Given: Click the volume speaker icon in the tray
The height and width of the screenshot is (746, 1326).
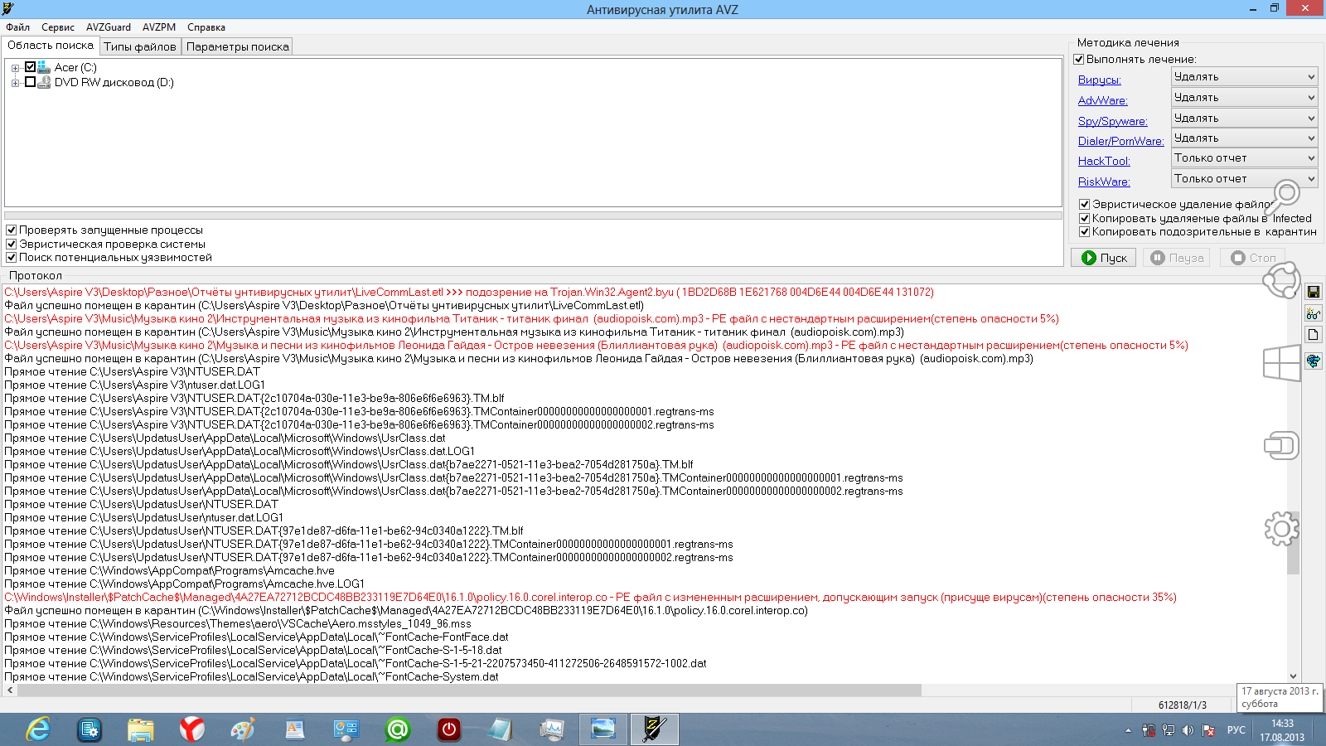Looking at the screenshot, I should pyautogui.click(x=1188, y=730).
